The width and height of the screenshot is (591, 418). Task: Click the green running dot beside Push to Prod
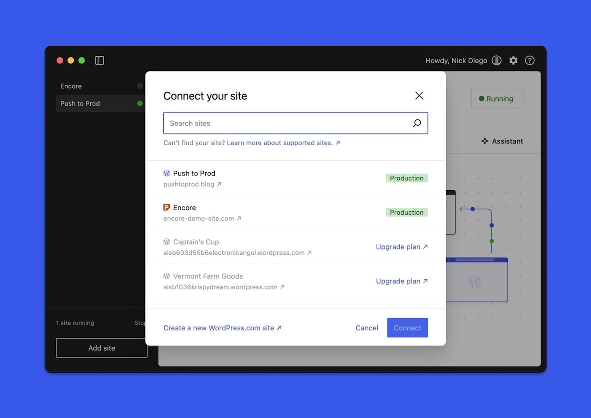(140, 103)
